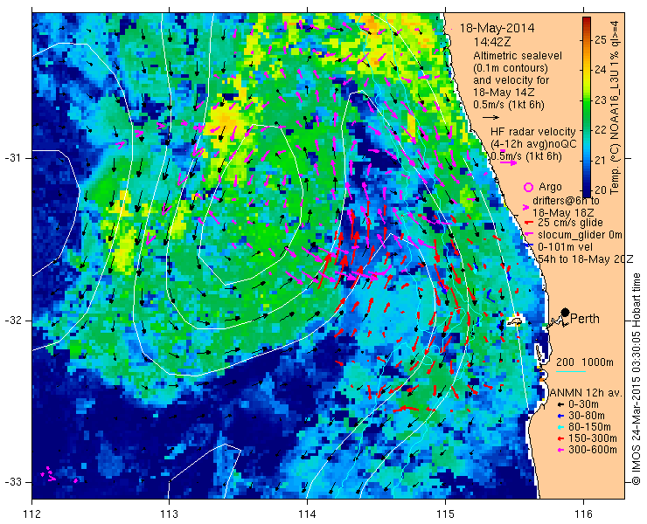Click the blue 30-80m ANMN legend arrow
647x524 pixels.
coord(560,416)
